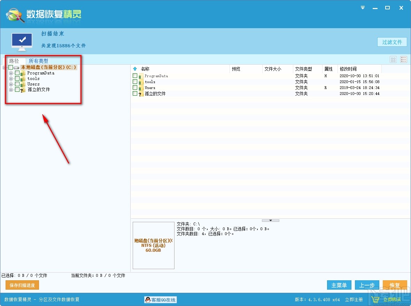Click the 客服QQ在线 penguin icon
This screenshot has width=411, height=306.
coord(148,299)
